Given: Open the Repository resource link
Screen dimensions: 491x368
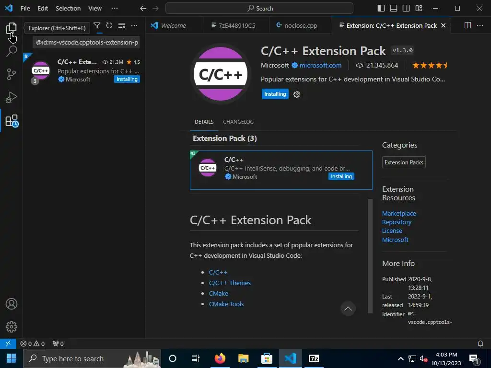Looking at the screenshot, I should click(x=397, y=222).
